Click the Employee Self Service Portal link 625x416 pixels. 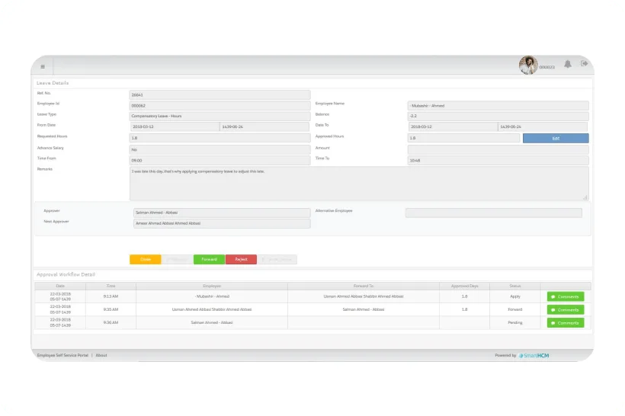62,355
